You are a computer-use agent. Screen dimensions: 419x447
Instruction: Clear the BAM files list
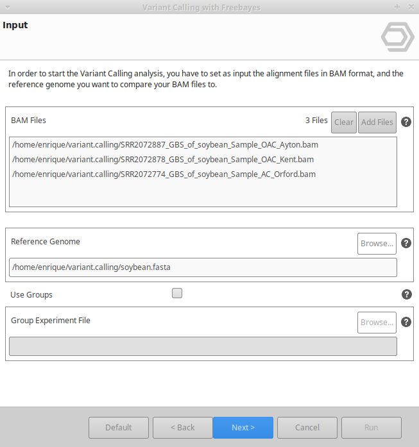coord(344,122)
